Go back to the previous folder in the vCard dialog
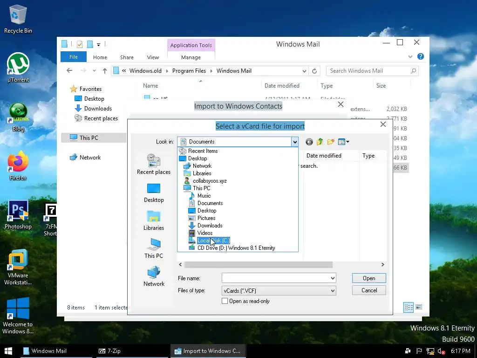This screenshot has height=358, width=477. (309, 142)
